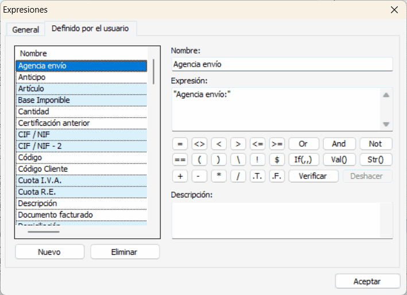Select the Agencia envío list row

tap(82, 65)
